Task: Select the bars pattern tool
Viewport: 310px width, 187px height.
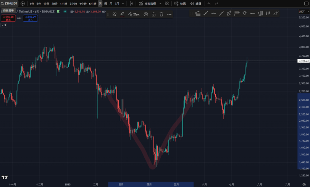Action: point(268,13)
